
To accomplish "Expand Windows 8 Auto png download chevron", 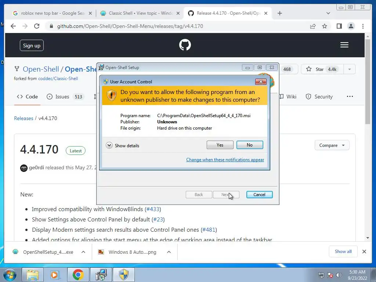I will coord(169,252).
